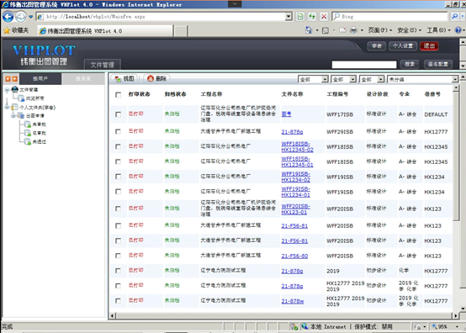The image size is (466, 333).
Task: Switch to the 按目录 sidebar tab
Action: click(x=83, y=79)
